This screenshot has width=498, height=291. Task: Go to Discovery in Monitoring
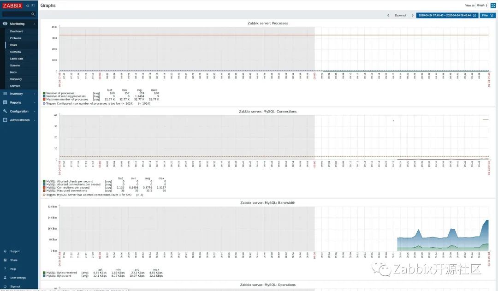pos(16,79)
